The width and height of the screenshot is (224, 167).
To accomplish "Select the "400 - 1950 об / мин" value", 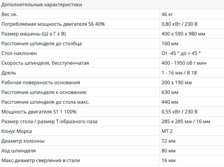I will click(184, 63).
